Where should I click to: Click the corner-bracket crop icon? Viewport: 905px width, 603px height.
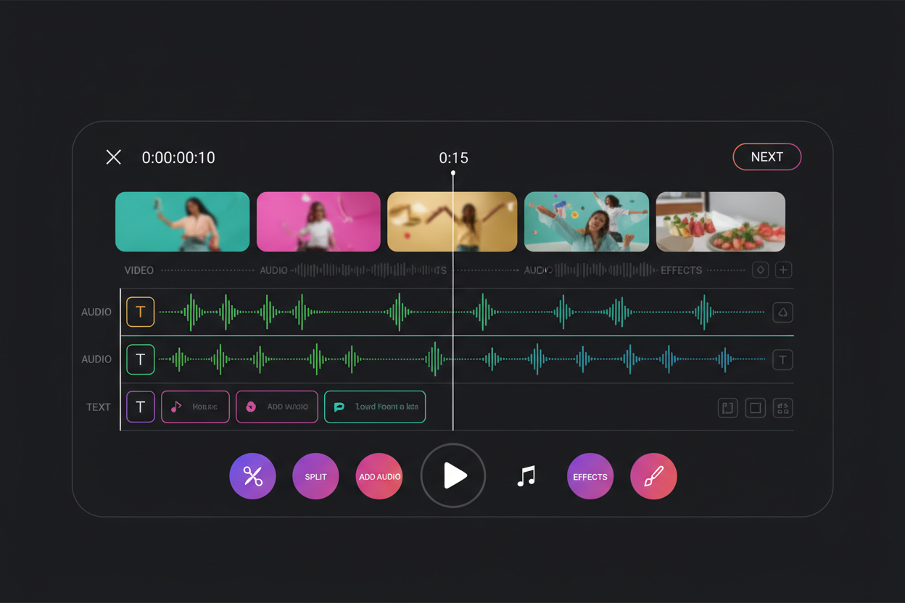[728, 407]
